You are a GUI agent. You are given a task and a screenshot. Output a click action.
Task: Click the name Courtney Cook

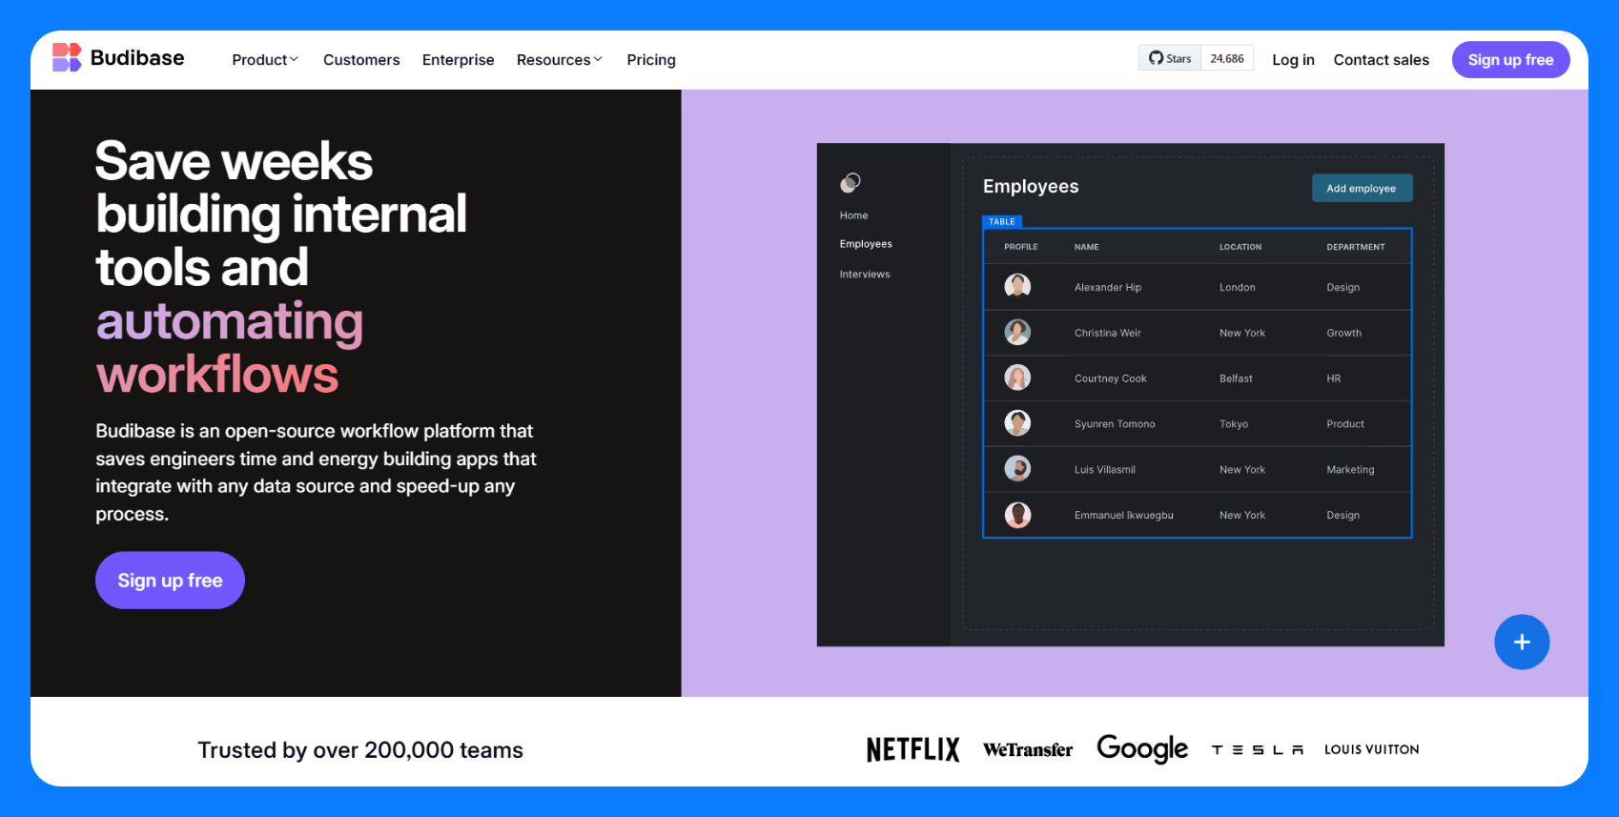pos(1110,378)
